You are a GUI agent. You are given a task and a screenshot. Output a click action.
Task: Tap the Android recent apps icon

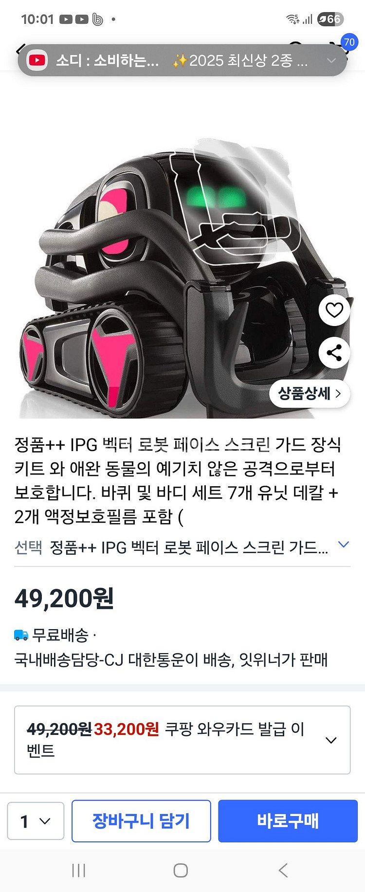(x=78, y=871)
